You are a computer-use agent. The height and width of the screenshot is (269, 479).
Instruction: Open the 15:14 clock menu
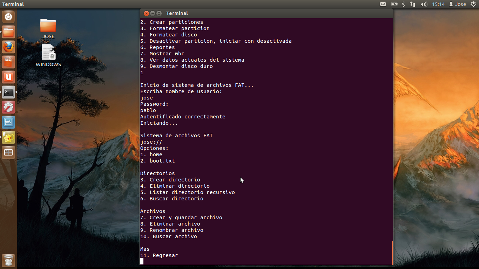(438, 4)
